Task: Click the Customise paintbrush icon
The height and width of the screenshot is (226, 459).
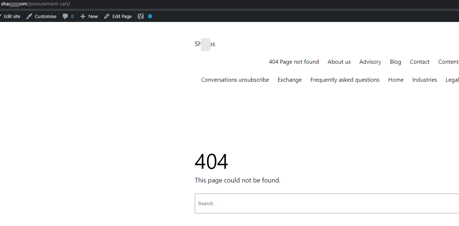Action: (29, 16)
